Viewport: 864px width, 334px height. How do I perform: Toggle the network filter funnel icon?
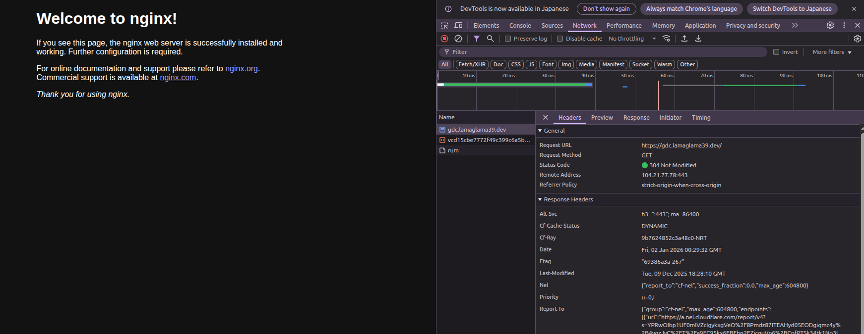[x=477, y=39]
